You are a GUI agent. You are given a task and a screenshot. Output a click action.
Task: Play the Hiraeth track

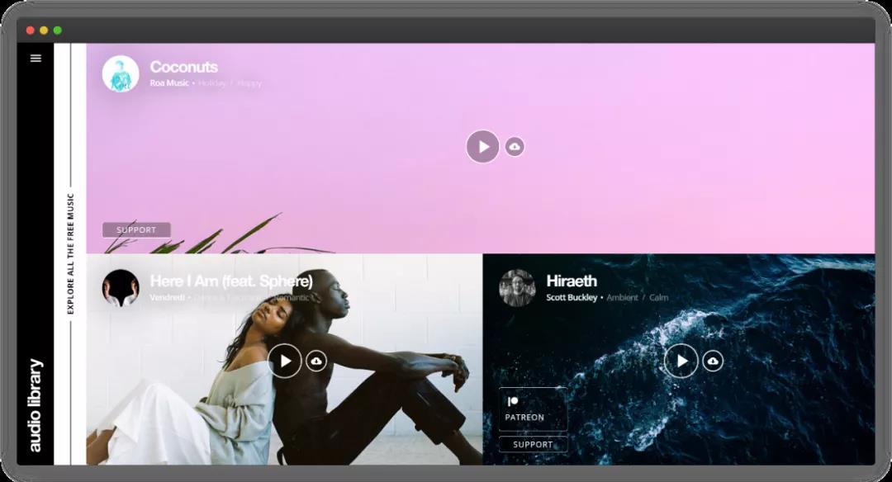[x=681, y=361]
